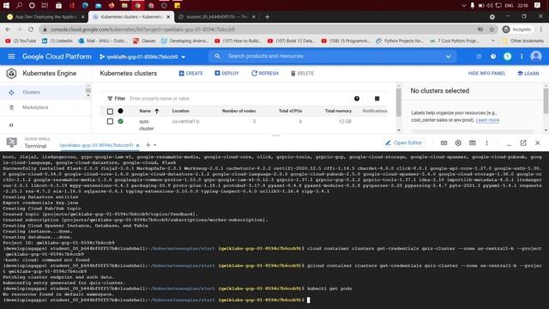Open the qwiklabs project selector dropdown
The width and height of the screenshot is (549, 309).
[x=142, y=57]
